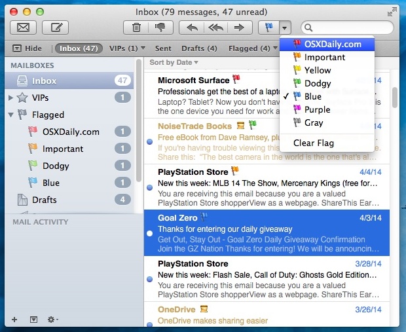Open the selected Goal Zero email
The height and width of the screenshot is (332, 406).
point(267,233)
